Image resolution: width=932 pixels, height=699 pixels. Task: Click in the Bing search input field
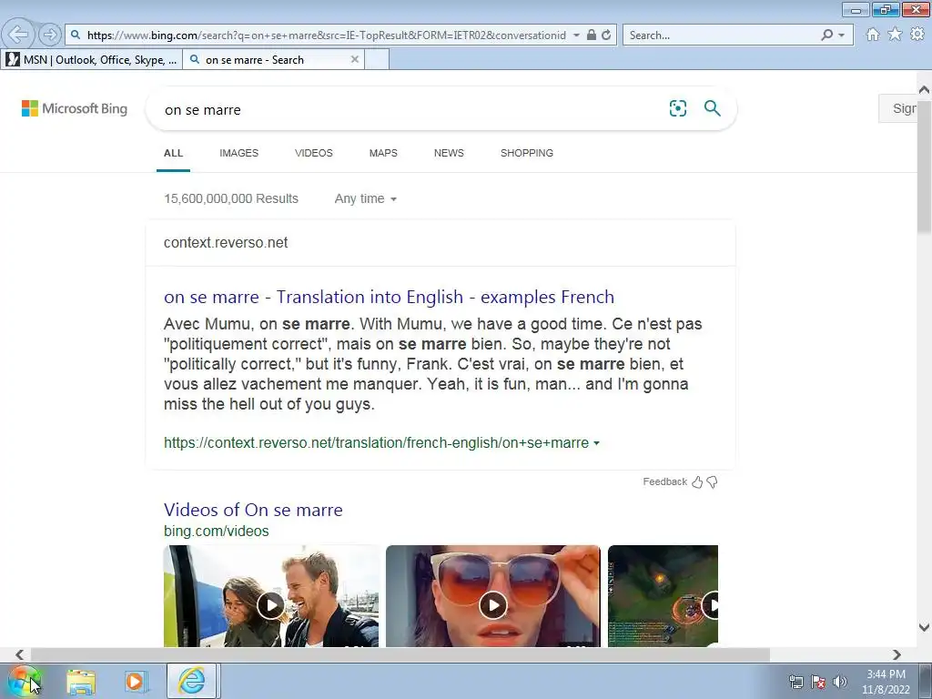[x=410, y=109]
